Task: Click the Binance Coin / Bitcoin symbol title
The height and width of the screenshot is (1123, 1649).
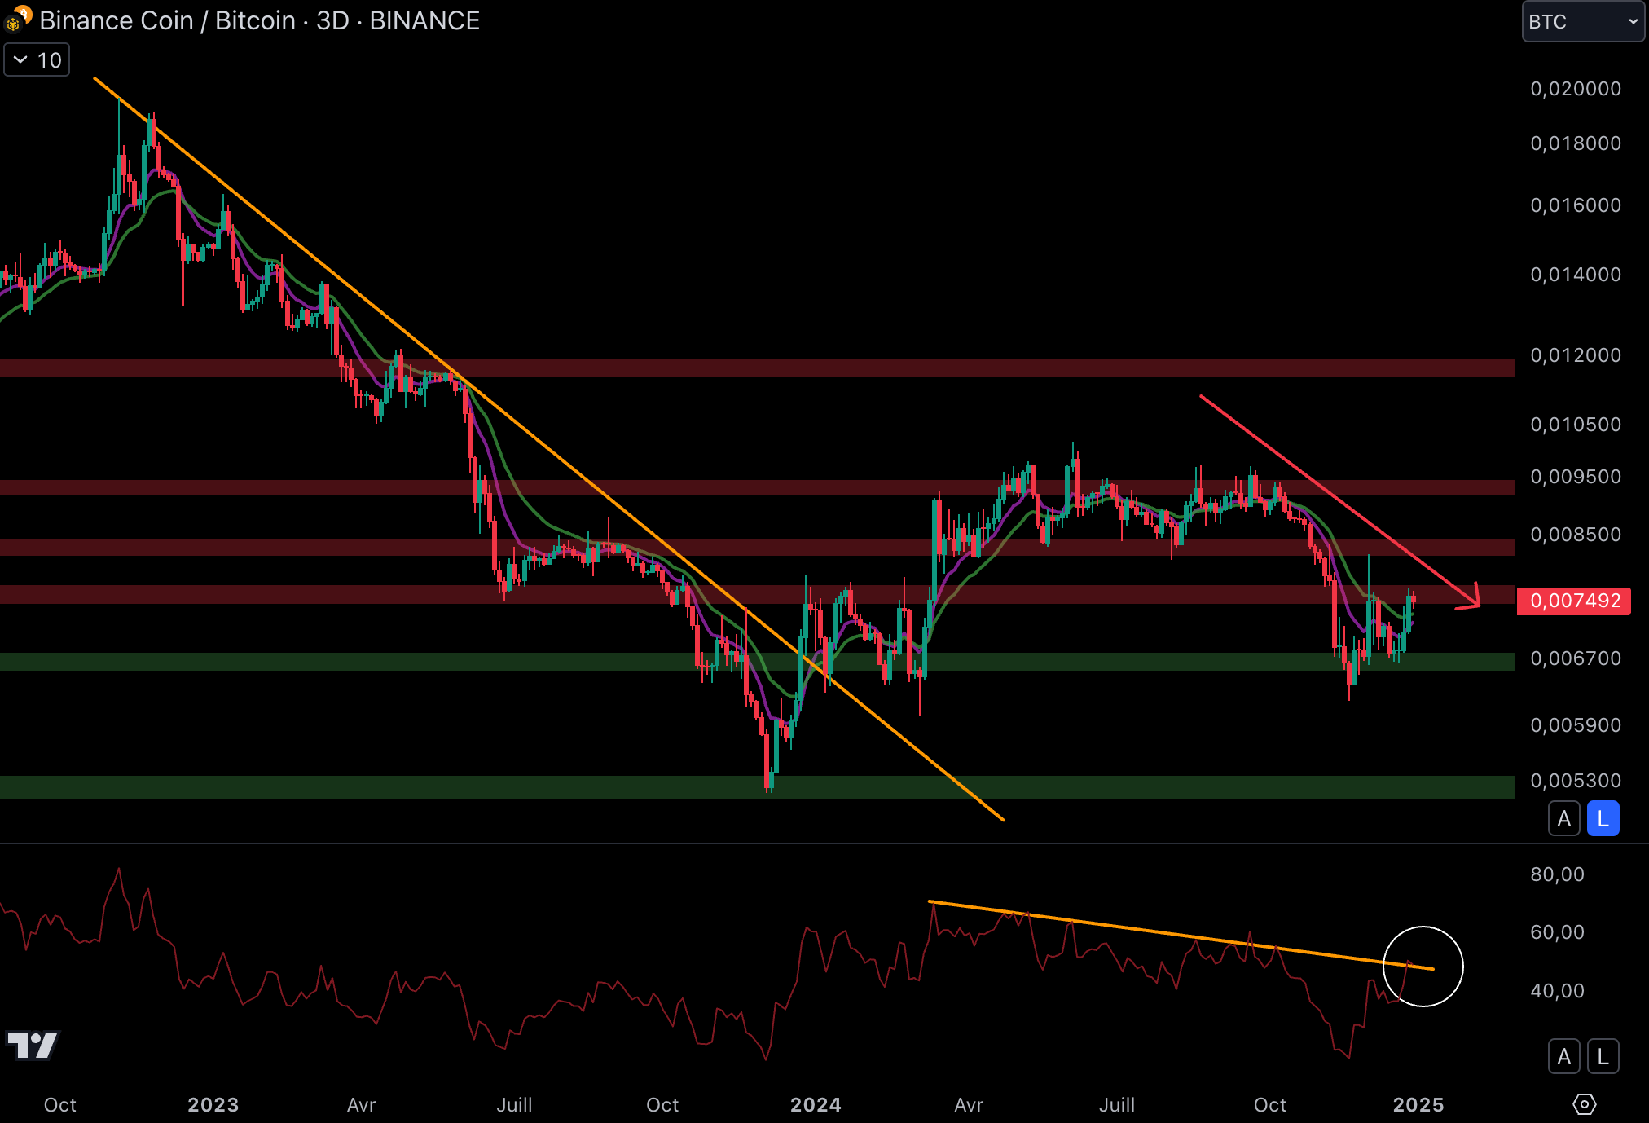Action: (167, 20)
